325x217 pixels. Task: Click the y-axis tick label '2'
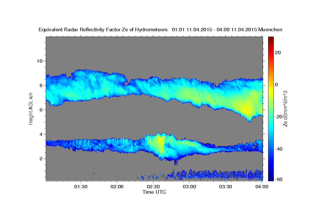pyautogui.click(x=41, y=159)
